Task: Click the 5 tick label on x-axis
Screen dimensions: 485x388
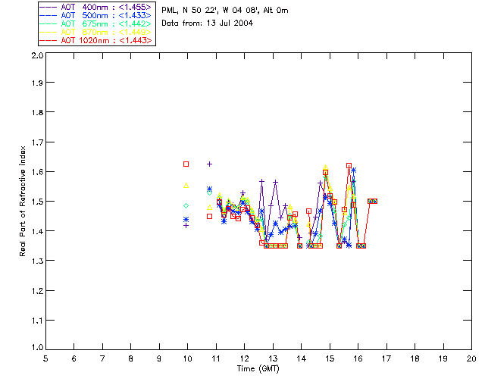Action: click(x=45, y=358)
